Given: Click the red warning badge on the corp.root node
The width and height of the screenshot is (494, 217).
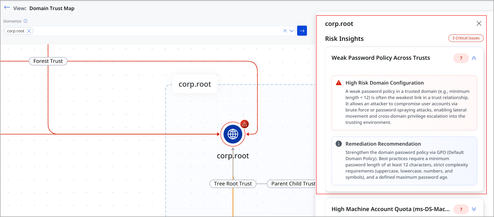Looking at the screenshot, I should pos(244,124).
